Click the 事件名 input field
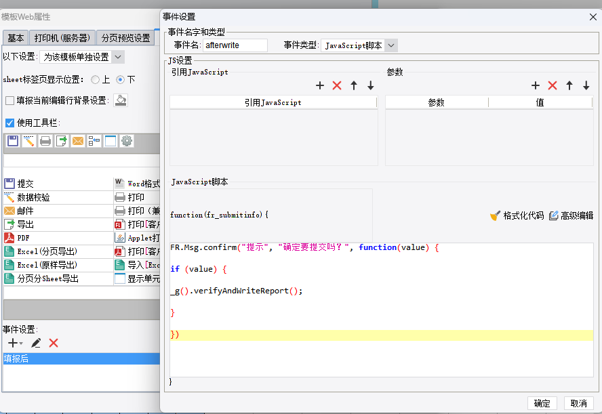 (235, 45)
